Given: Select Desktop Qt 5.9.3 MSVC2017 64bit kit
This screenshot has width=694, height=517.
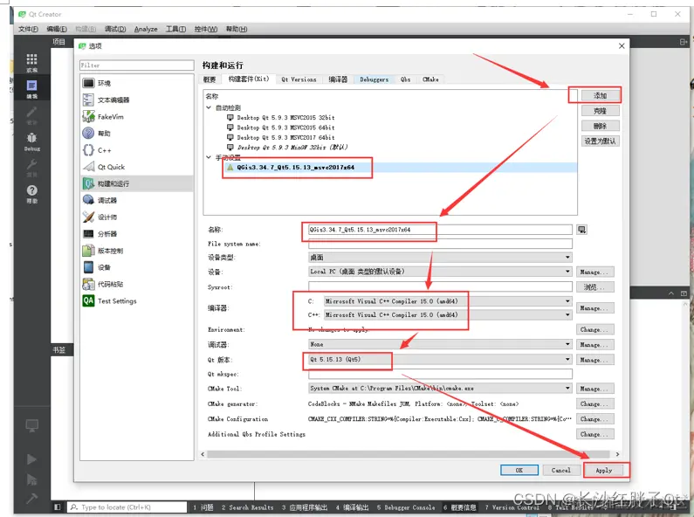Looking at the screenshot, I should 285,138.
